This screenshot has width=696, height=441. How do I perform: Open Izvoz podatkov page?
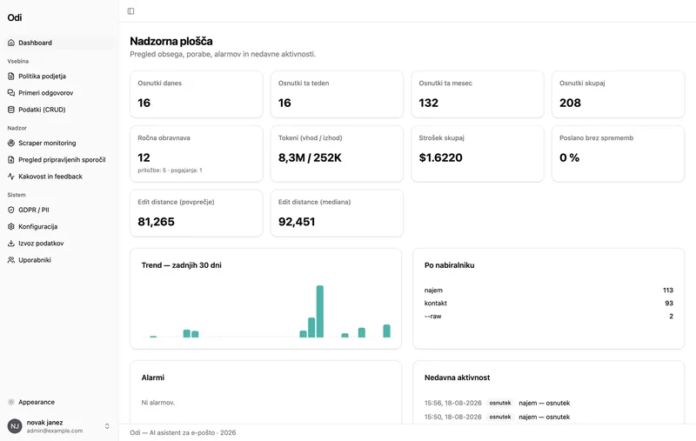click(x=59, y=244)
